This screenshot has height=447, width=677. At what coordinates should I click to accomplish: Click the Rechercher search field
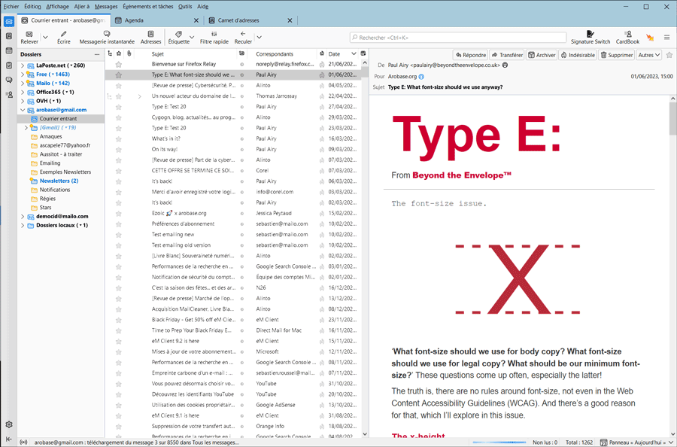457,38
